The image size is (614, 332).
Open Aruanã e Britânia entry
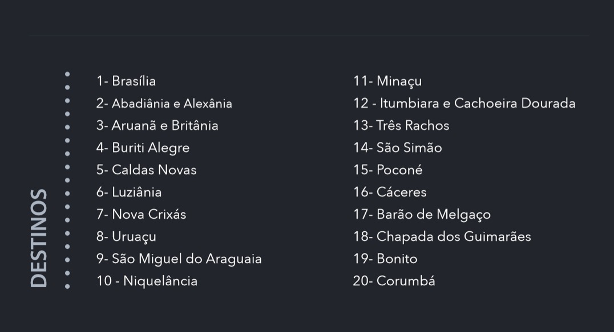[157, 125]
